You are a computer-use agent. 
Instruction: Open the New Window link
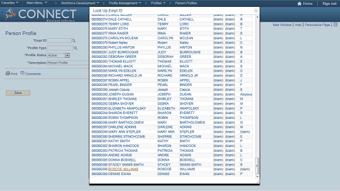click(282, 25)
